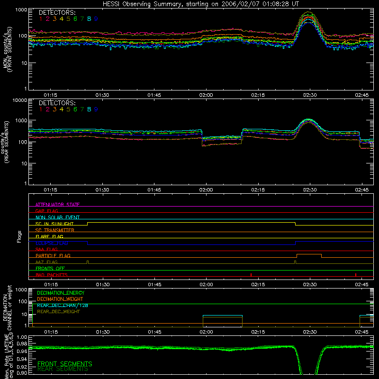Screen dimensions: 379x379
Task: Select detector 5 in rear segments legend
Action: (x=68, y=109)
